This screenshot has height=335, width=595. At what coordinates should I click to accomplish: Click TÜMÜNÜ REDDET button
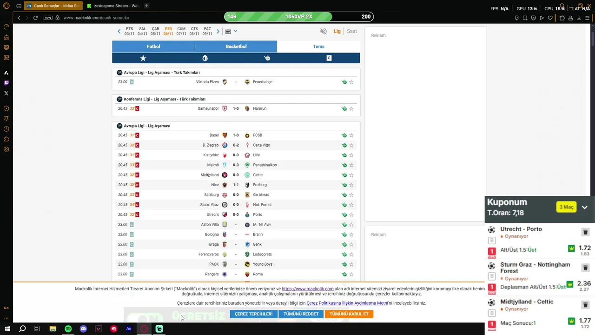[x=301, y=314]
